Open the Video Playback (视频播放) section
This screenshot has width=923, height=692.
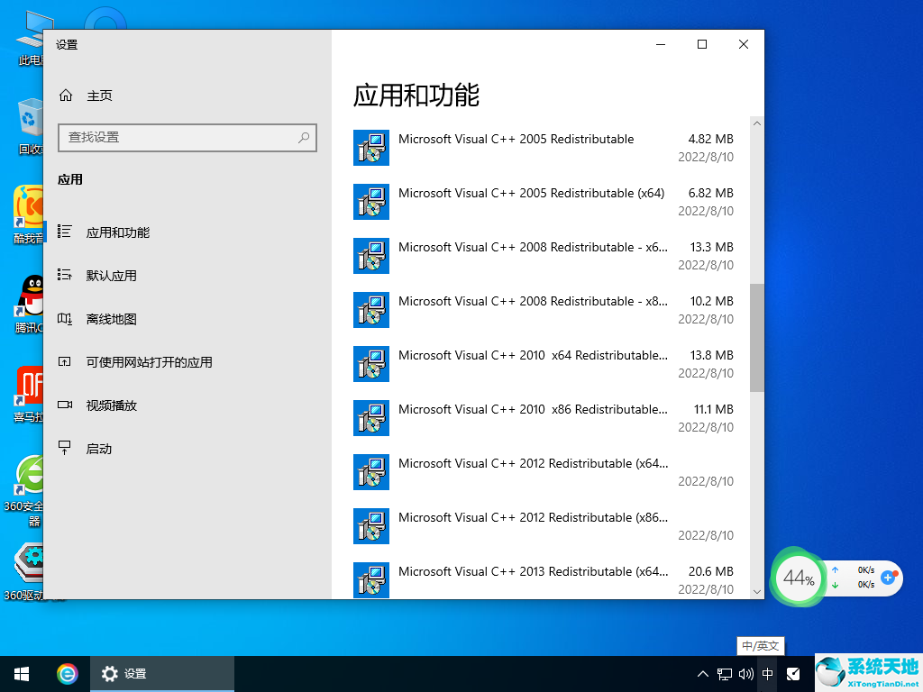click(112, 405)
